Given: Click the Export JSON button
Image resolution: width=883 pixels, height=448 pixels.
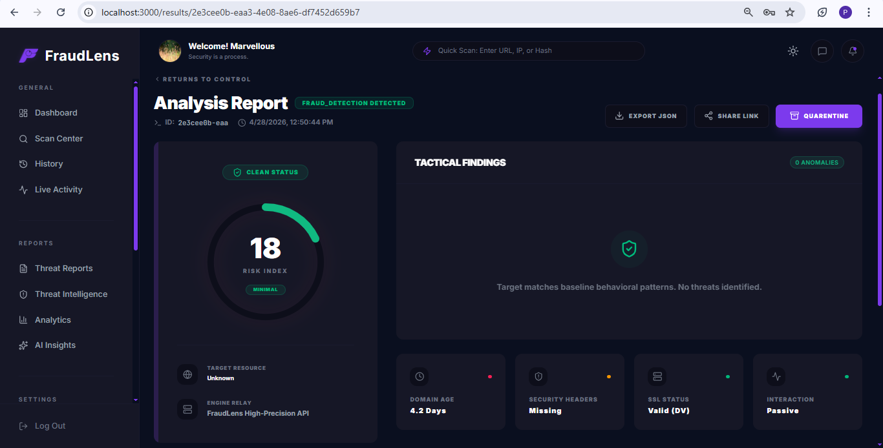Looking at the screenshot, I should point(646,116).
